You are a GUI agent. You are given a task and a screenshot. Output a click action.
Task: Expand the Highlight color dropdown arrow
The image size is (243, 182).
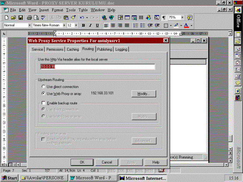pos(181,25)
